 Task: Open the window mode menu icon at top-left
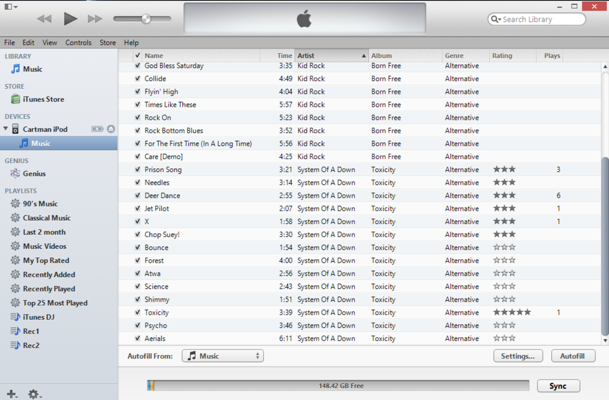[11, 7]
